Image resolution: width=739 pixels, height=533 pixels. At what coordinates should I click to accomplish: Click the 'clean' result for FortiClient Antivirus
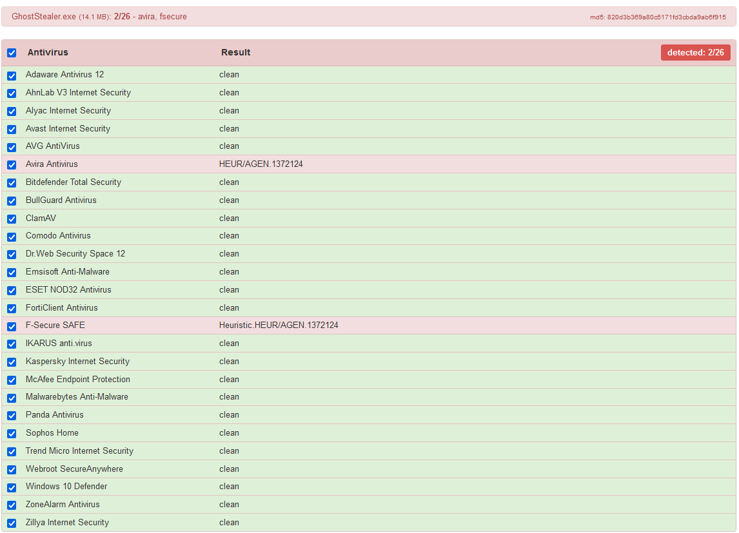tap(229, 307)
